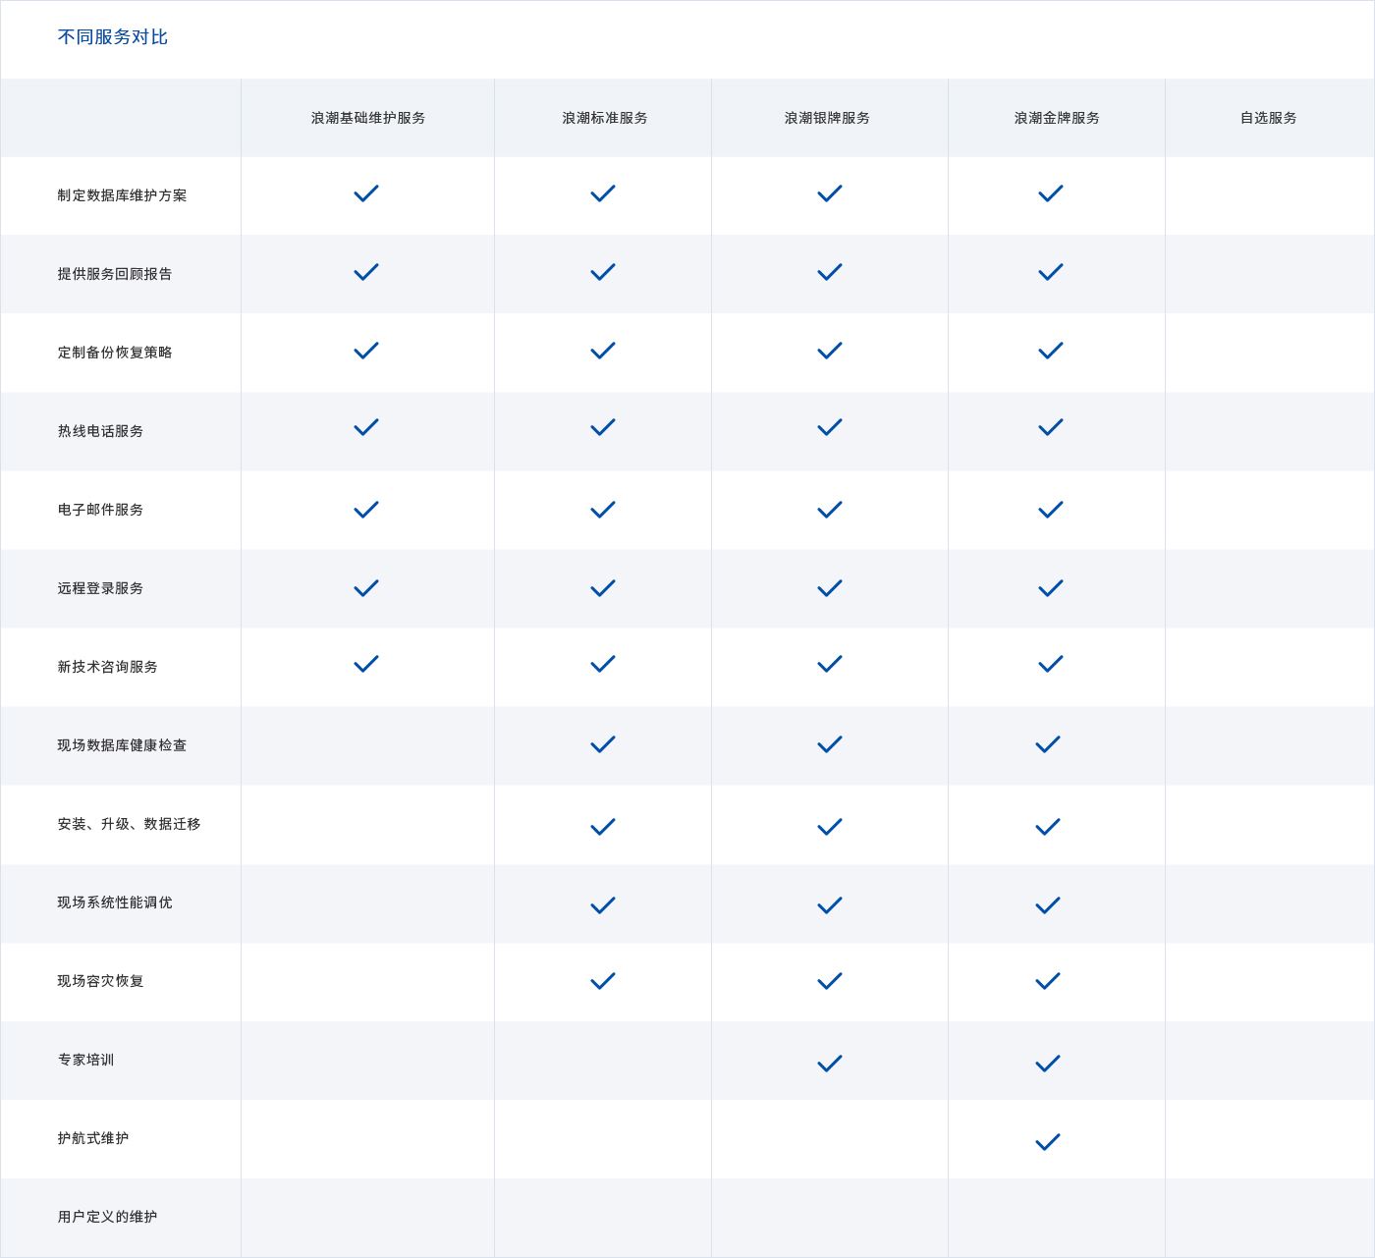Viewport: 1375px width, 1258px height.
Task: Click the 电子邮件服务 row label
Action: tap(100, 510)
